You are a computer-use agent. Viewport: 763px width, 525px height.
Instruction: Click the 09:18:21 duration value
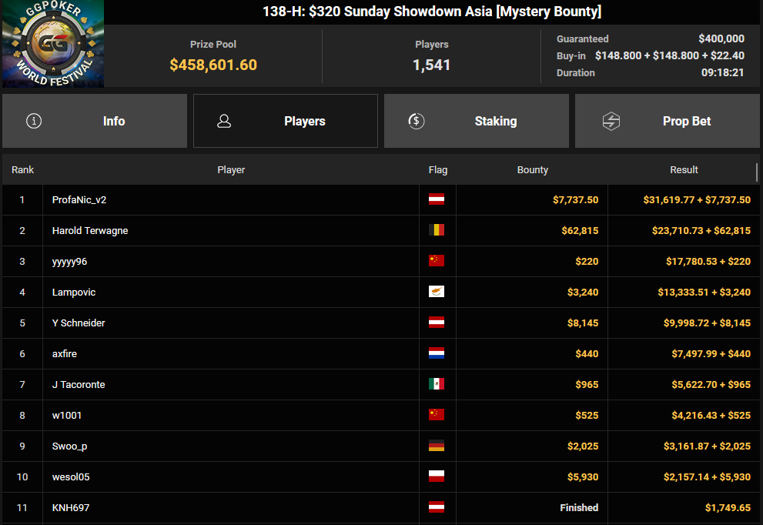pyautogui.click(x=723, y=72)
